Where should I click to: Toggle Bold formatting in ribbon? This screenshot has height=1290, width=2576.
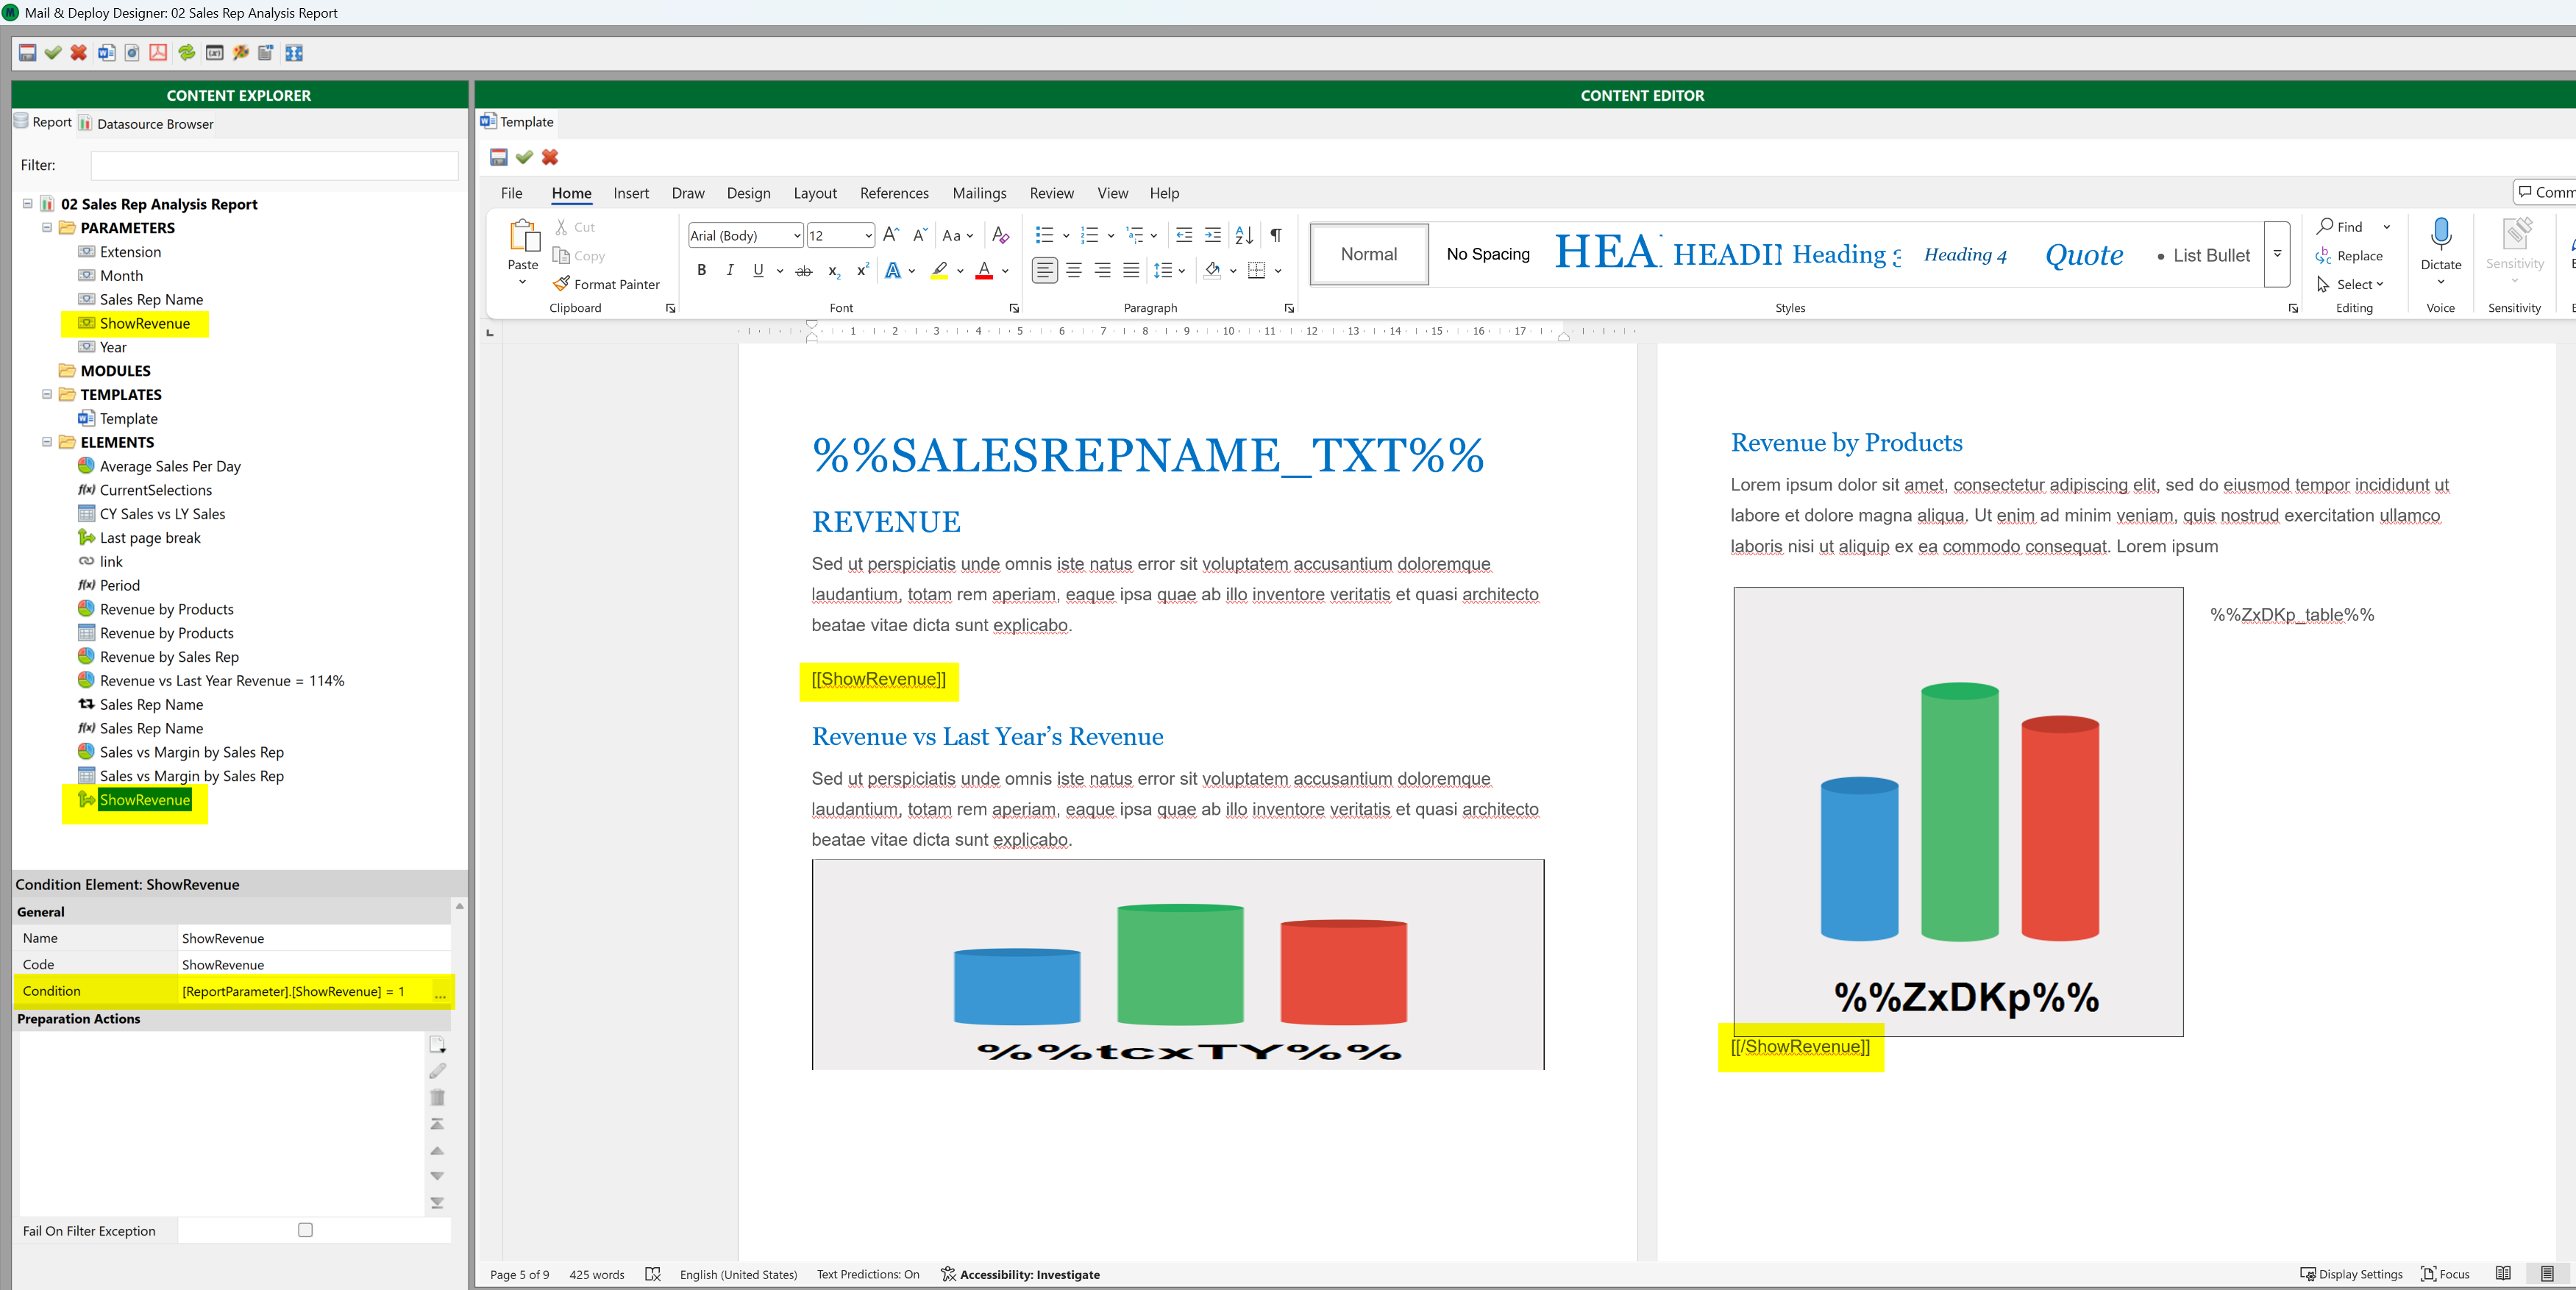pos(701,270)
